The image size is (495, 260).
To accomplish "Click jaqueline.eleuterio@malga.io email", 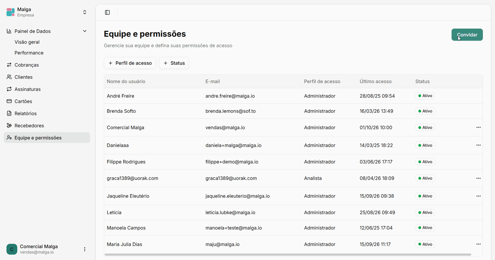I will 238,196.
